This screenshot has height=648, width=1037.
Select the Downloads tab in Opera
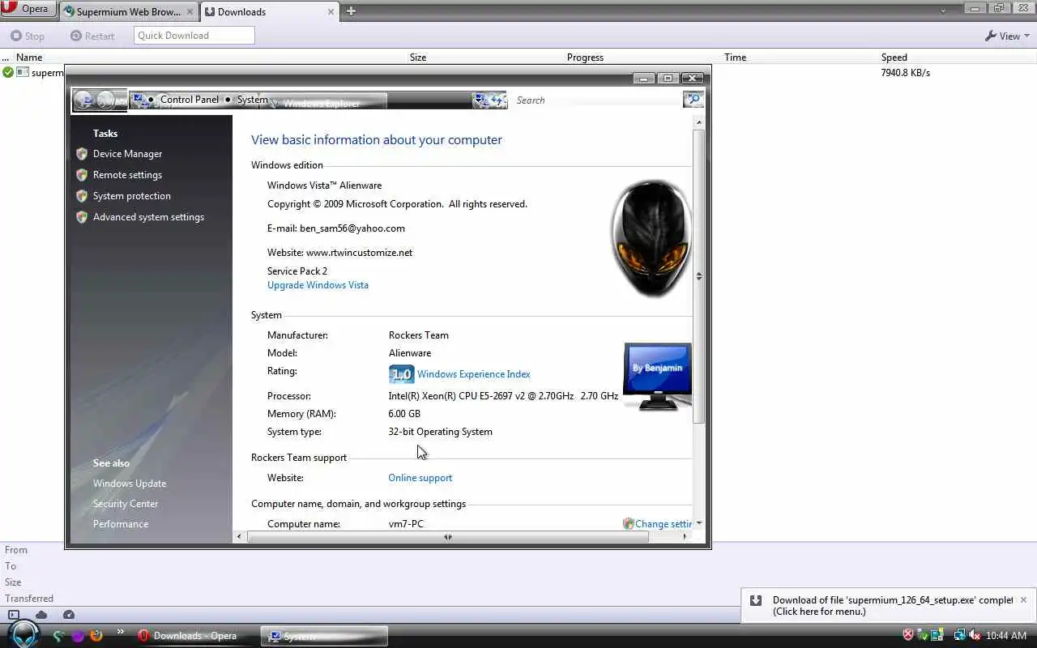(x=269, y=11)
